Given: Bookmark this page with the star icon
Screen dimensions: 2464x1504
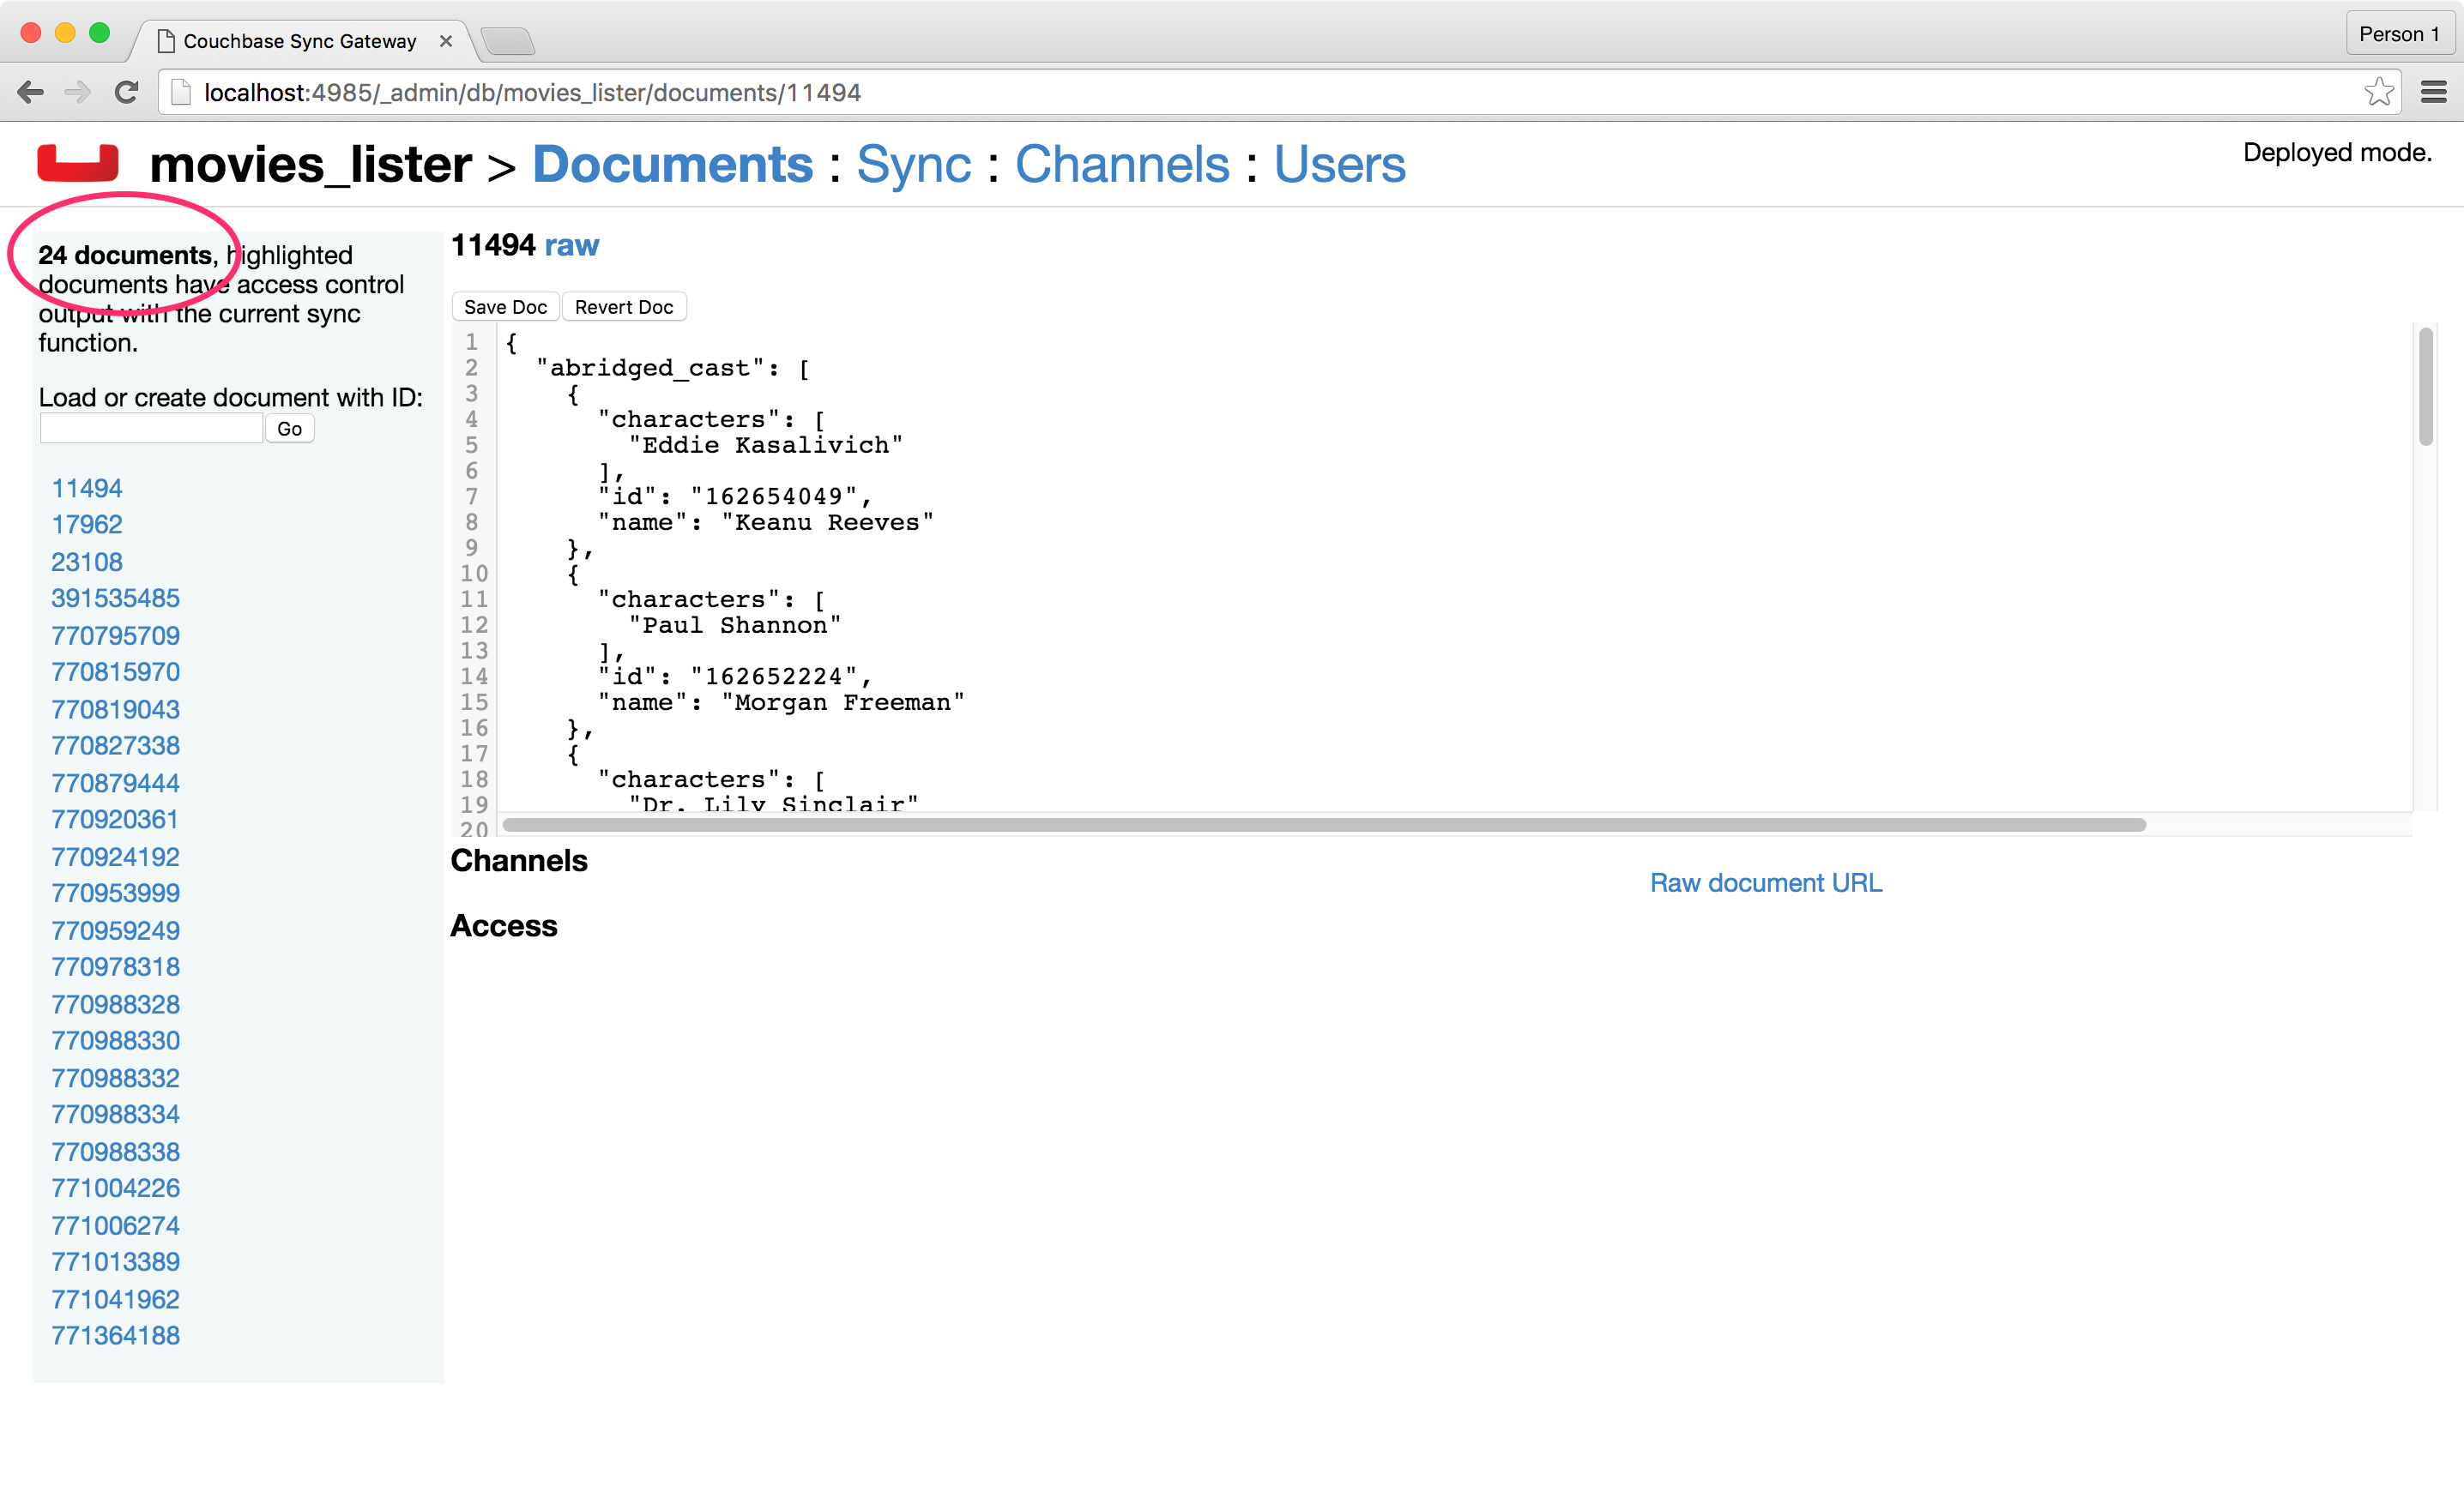Looking at the screenshot, I should click(2378, 93).
